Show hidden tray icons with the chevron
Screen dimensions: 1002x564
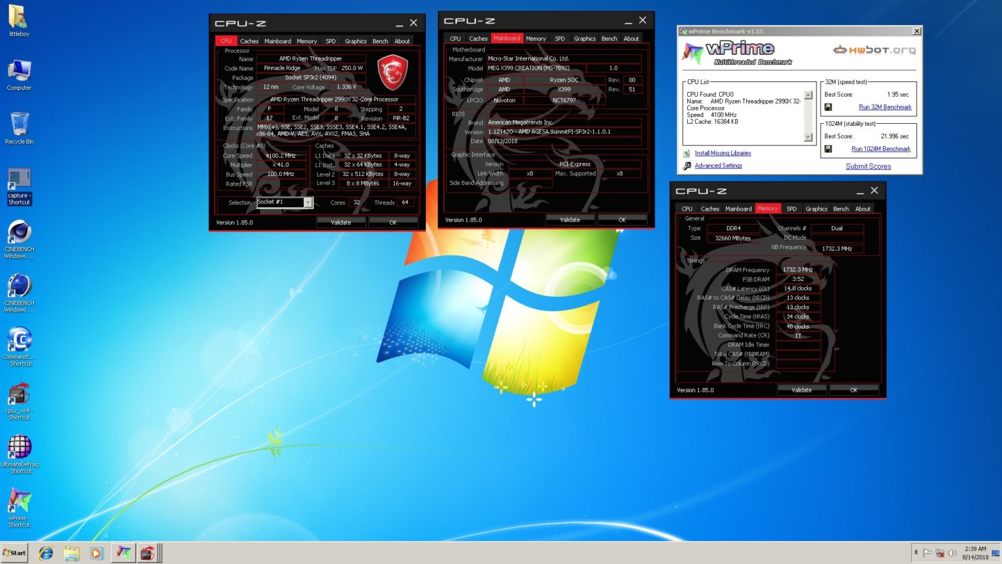pyautogui.click(x=916, y=552)
